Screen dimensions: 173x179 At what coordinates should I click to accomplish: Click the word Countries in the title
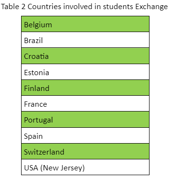(x=44, y=7)
